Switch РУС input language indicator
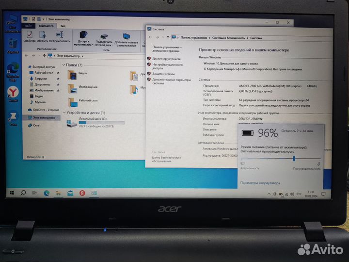 [299, 194]
